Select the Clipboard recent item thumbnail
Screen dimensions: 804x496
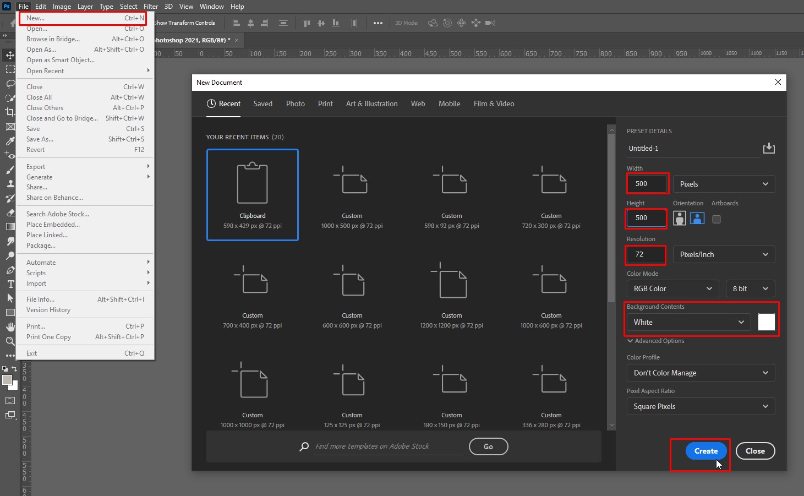(252, 195)
